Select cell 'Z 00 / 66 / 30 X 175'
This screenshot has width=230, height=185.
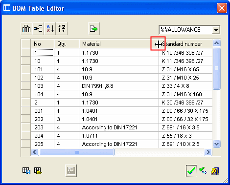click(x=185, y=111)
